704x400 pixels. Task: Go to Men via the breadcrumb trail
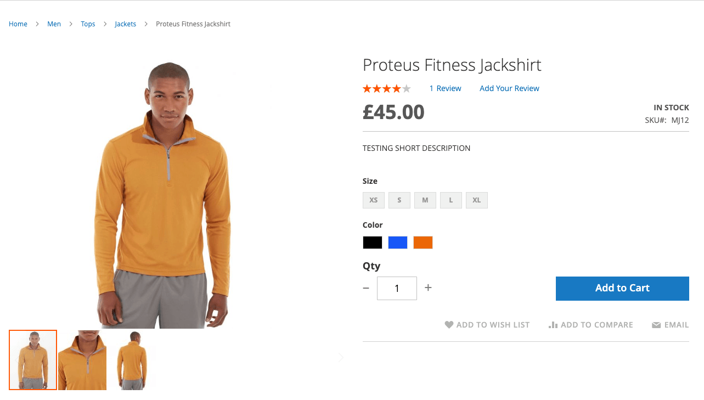(x=54, y=24)
